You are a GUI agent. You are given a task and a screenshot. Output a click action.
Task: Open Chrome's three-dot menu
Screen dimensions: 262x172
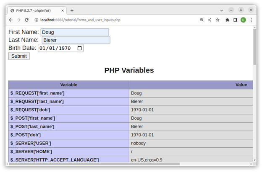coord(251,20)
